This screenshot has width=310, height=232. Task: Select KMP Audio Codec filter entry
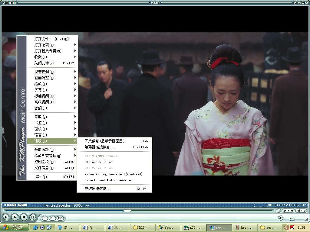point(114,162)
